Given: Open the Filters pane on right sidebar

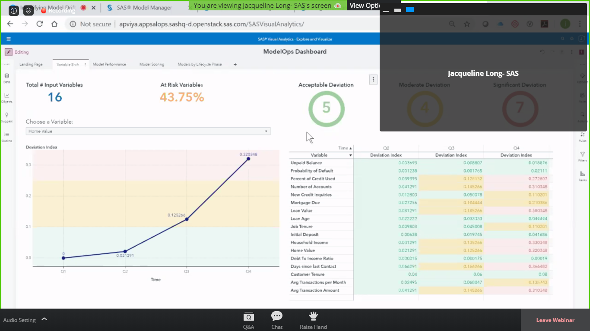Looking at the screenshot, I should click(582, 156).
